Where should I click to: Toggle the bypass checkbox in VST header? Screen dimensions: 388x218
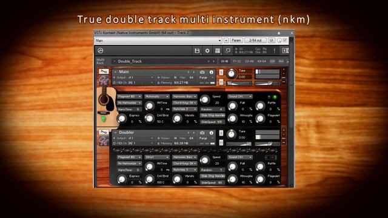point(286,41)
